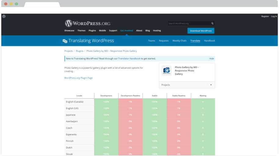The height and width of the screenshot is (156, 279).
Task: Open the Hosting menu item
Action: (157, 31)
